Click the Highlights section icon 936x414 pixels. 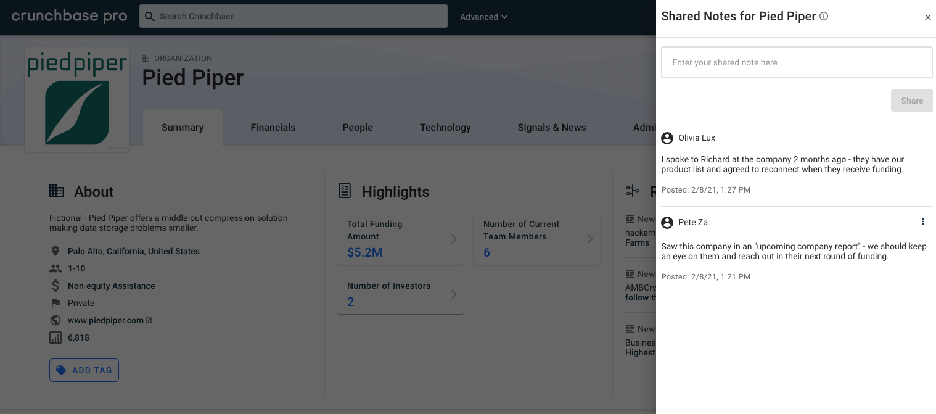pos(345,191)
